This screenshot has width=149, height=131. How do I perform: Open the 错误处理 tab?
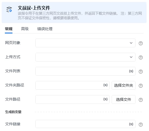tap(45, 29)
